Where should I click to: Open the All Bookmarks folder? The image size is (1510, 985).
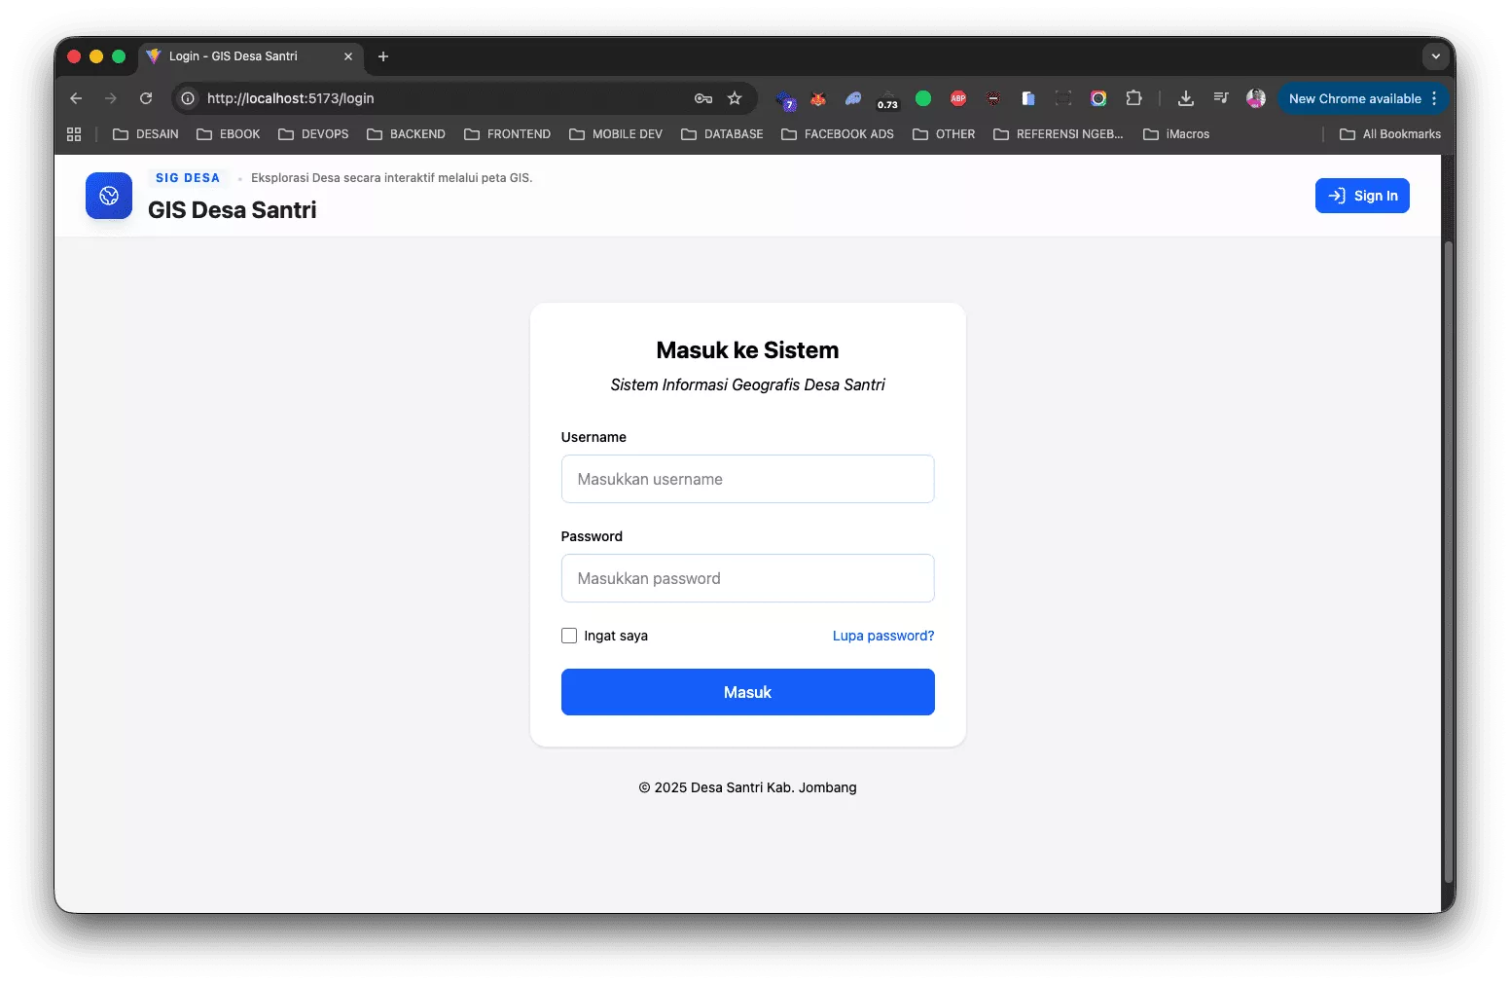[x=1390, y=134]
